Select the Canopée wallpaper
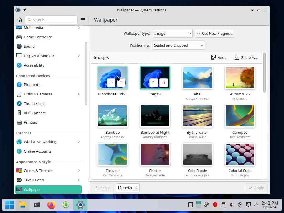The width and height of the screenshot is (284, 213). click(x=240, y=116)
